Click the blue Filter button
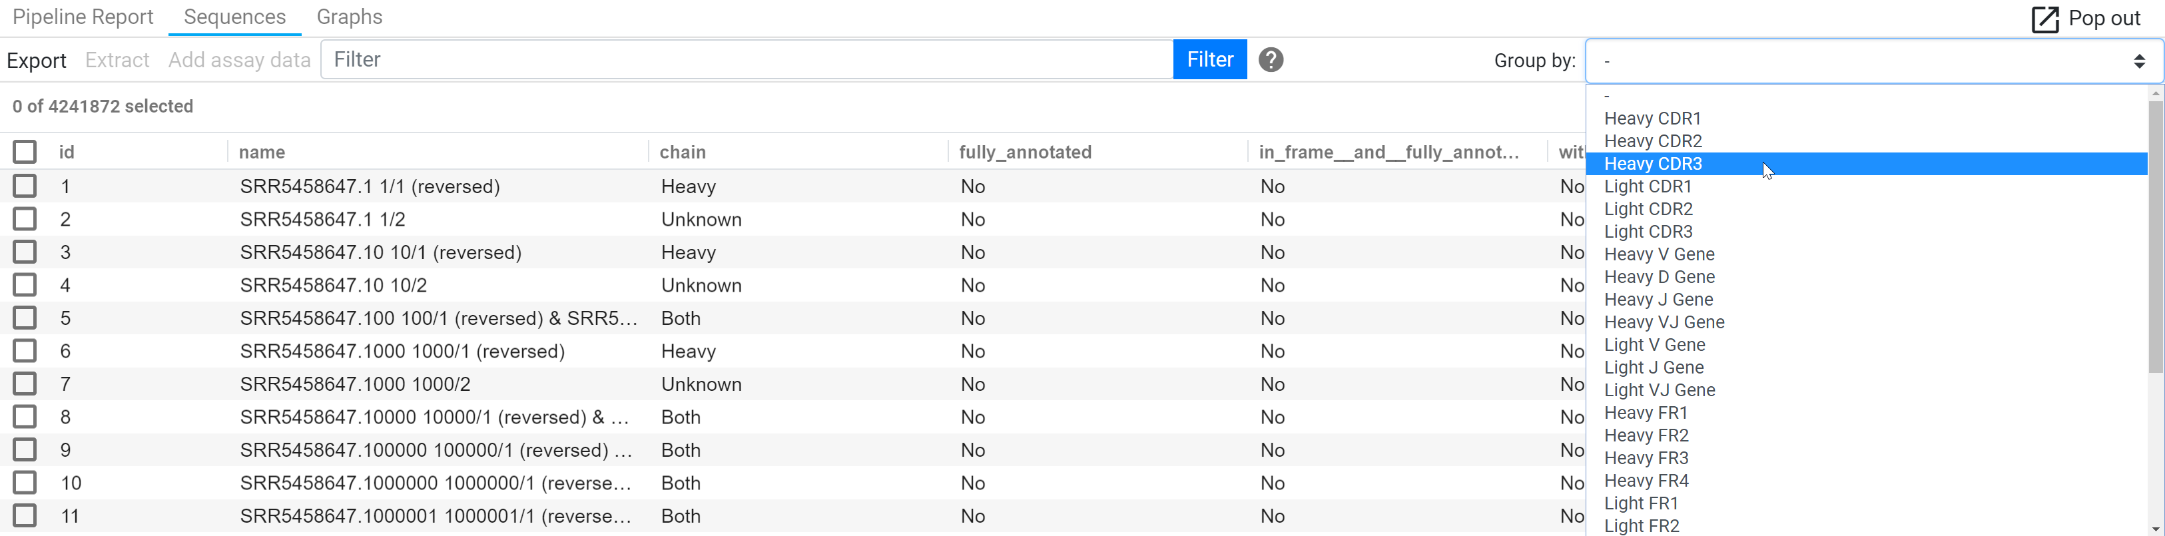 coord(1209,60)
